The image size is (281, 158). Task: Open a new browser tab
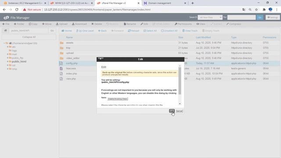click(x=192, y=3)
